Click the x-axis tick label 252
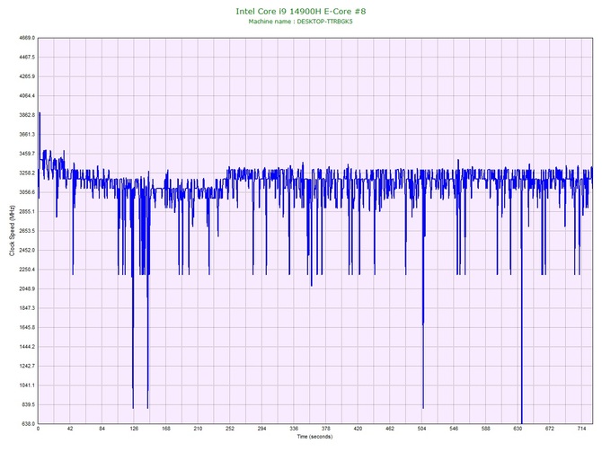Screen dimensions: 602x452 point(230,429)
